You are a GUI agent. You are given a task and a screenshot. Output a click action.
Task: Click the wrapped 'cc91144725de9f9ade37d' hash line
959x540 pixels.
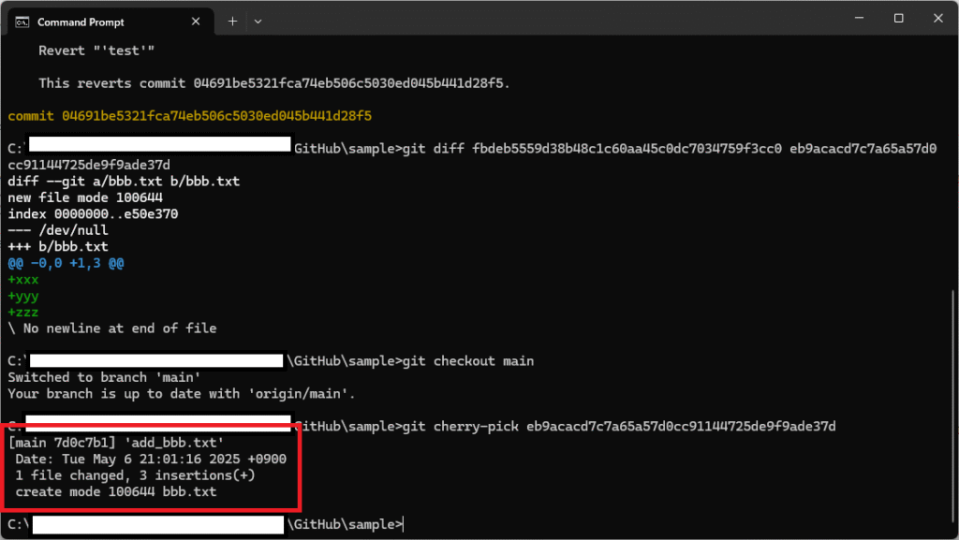coord(89,165)
